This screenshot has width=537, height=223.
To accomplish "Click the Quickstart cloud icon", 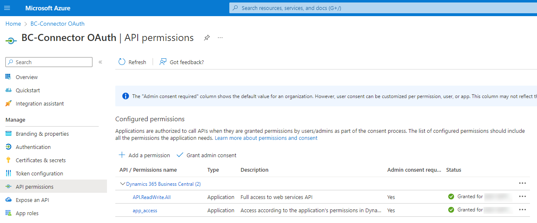I will 8,90.
